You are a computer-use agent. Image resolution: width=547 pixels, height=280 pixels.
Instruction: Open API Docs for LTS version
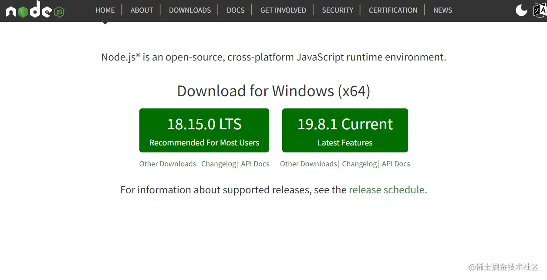click(x=255, y=164)
